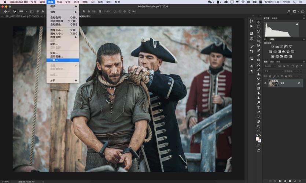Open the Edit Toolbar ellipsis

point(259,131)
